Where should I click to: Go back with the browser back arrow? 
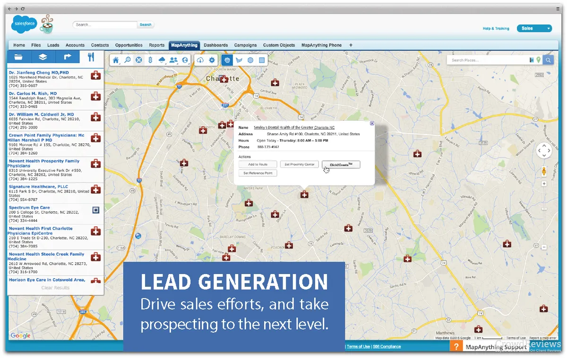point(10,8)
